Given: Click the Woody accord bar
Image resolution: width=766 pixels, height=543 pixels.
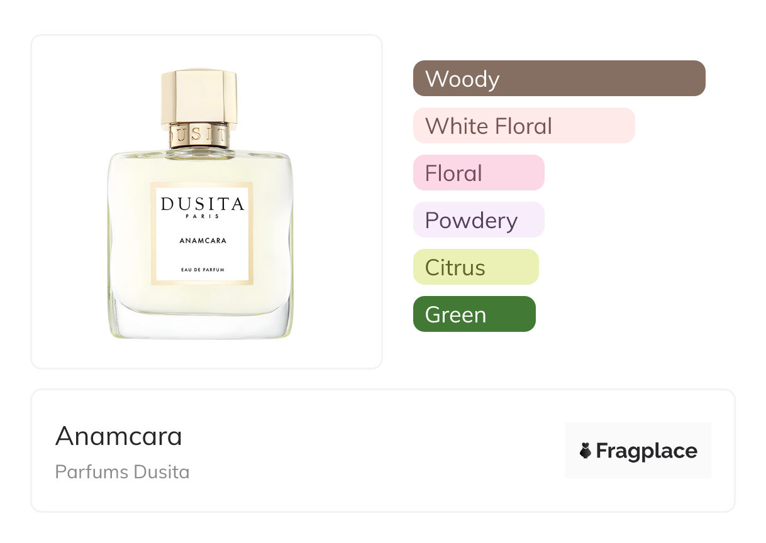Looking at the screenshot, I should [559, 79].
